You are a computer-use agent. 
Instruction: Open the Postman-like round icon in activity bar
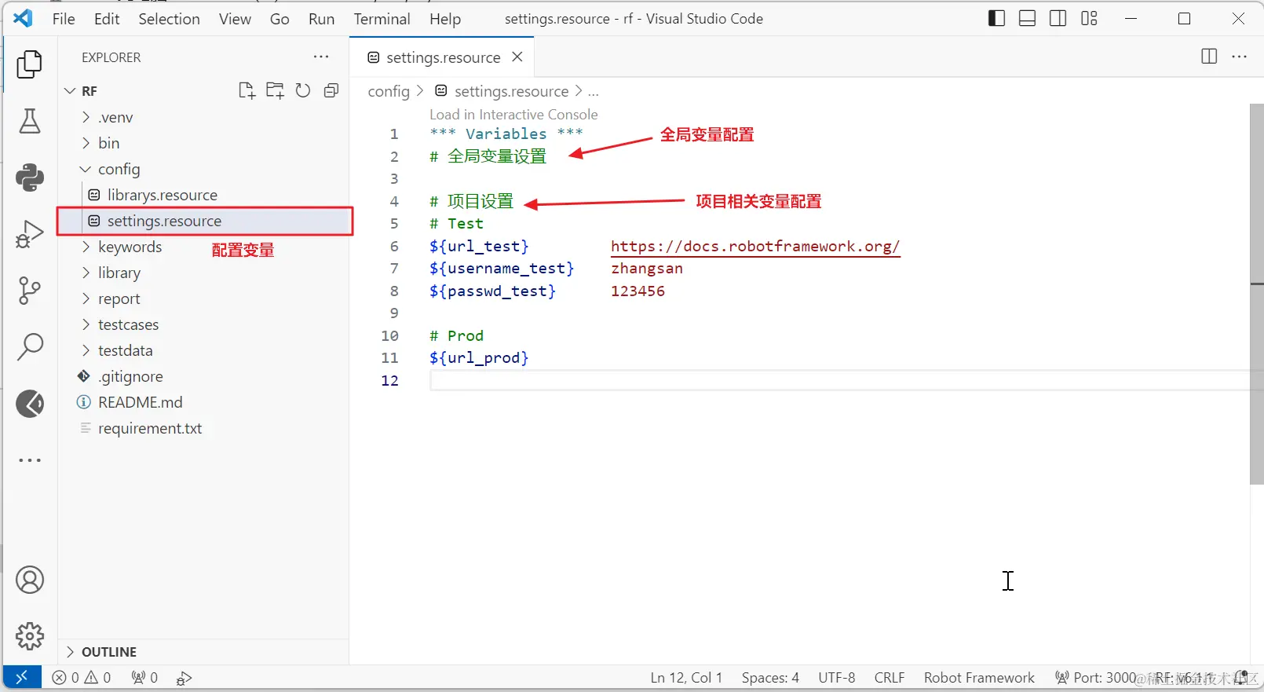pos(30,404)
